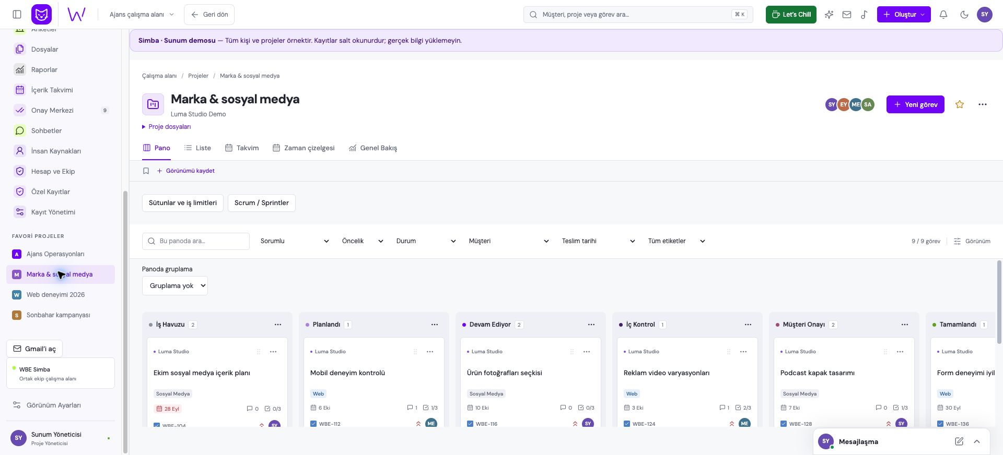This screenshot has height=455, width=1003.
Task: Open the AI sparkles assistant icon
Action: point(829,15)
